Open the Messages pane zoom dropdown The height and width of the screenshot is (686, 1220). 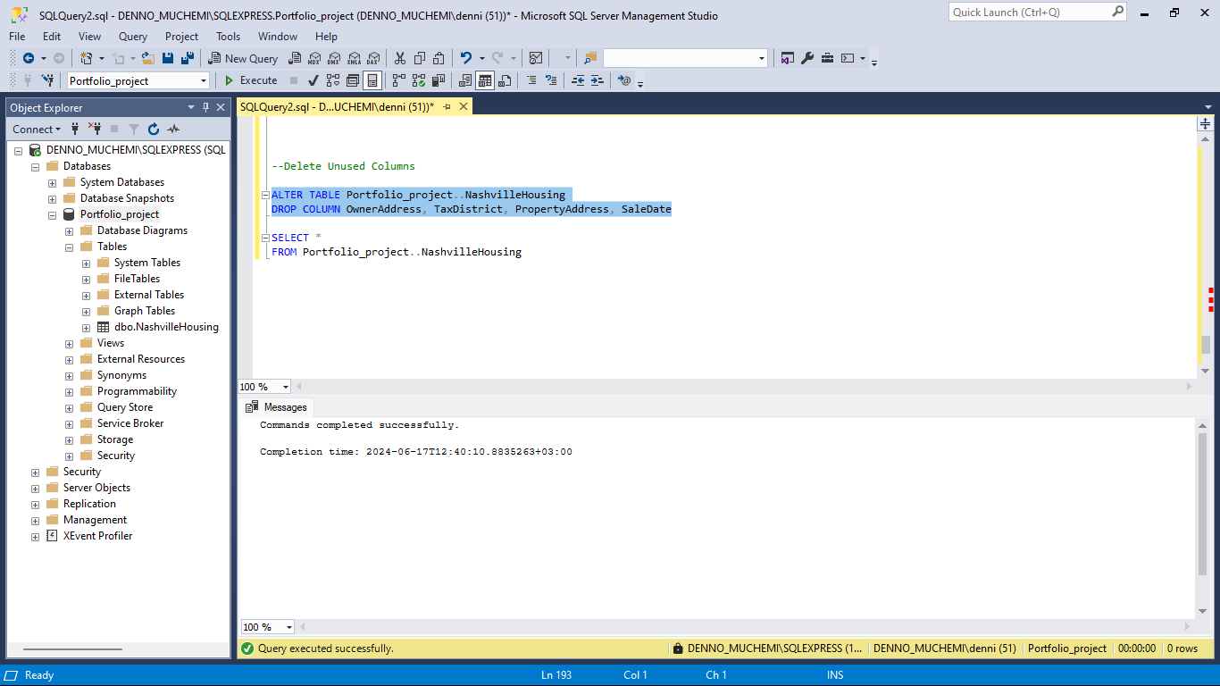(x=289, y=627)
